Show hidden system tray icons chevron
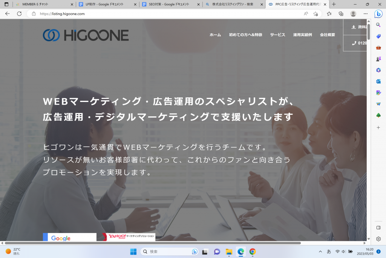Screen dimensions: 386x258 320,252
